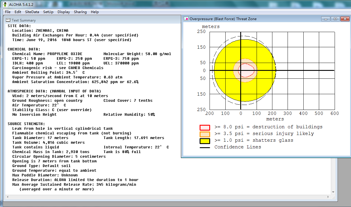Click 'Leak from hole in vertical cylindrical tank'
This screenshot has height=207, width=351.
coord(63,128)
